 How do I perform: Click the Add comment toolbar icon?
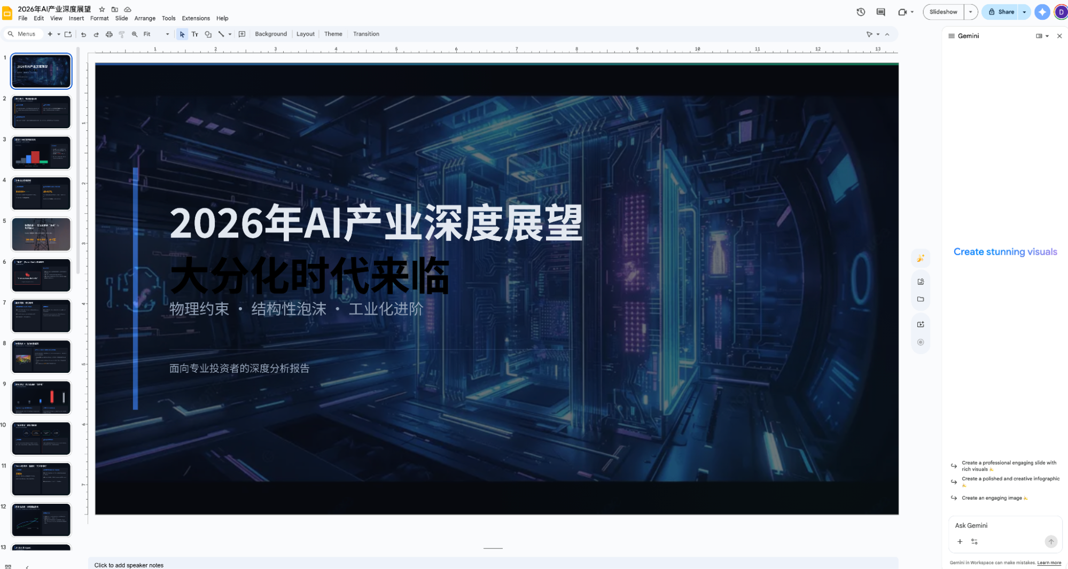(242, 34)
